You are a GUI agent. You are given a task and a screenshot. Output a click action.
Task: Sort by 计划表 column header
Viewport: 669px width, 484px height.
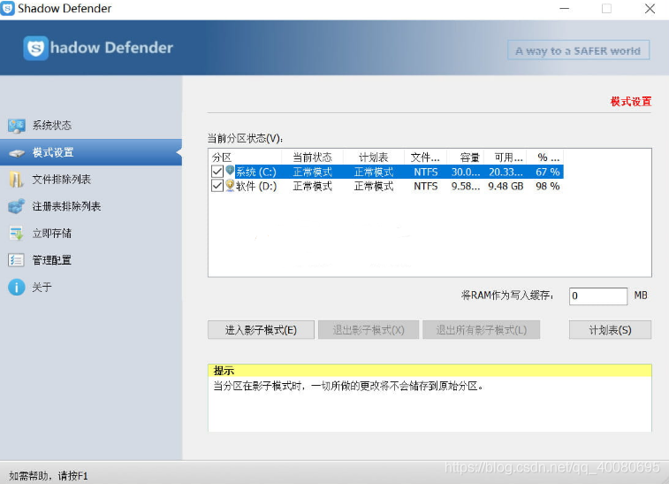tap(373, 157)
